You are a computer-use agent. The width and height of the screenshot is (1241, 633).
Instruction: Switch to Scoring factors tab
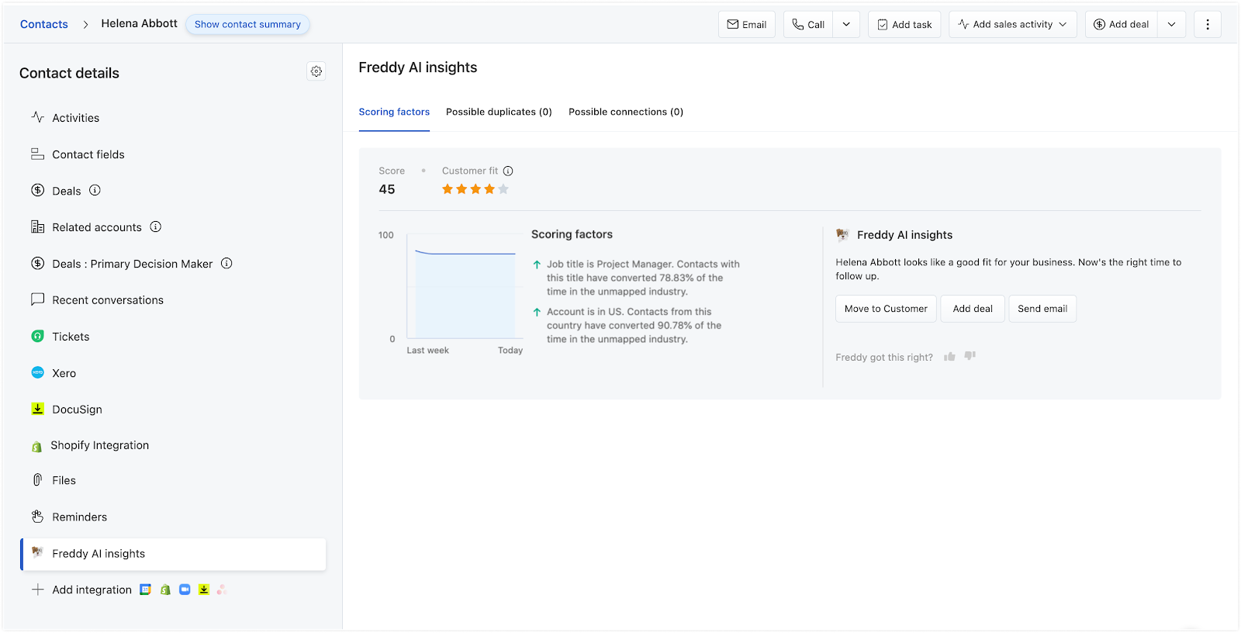click(x=394, y=112)
